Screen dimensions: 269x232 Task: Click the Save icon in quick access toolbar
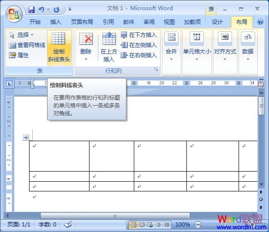[31, 9]
